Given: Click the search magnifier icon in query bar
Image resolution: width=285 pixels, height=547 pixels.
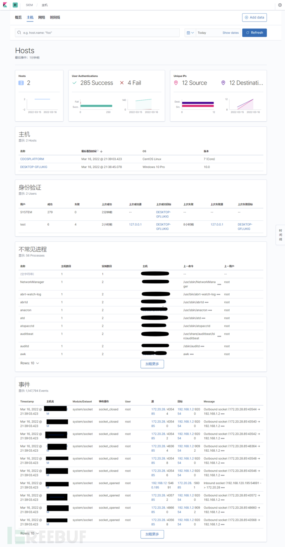Looking at the screenshot, I should (x=19, y=33).
